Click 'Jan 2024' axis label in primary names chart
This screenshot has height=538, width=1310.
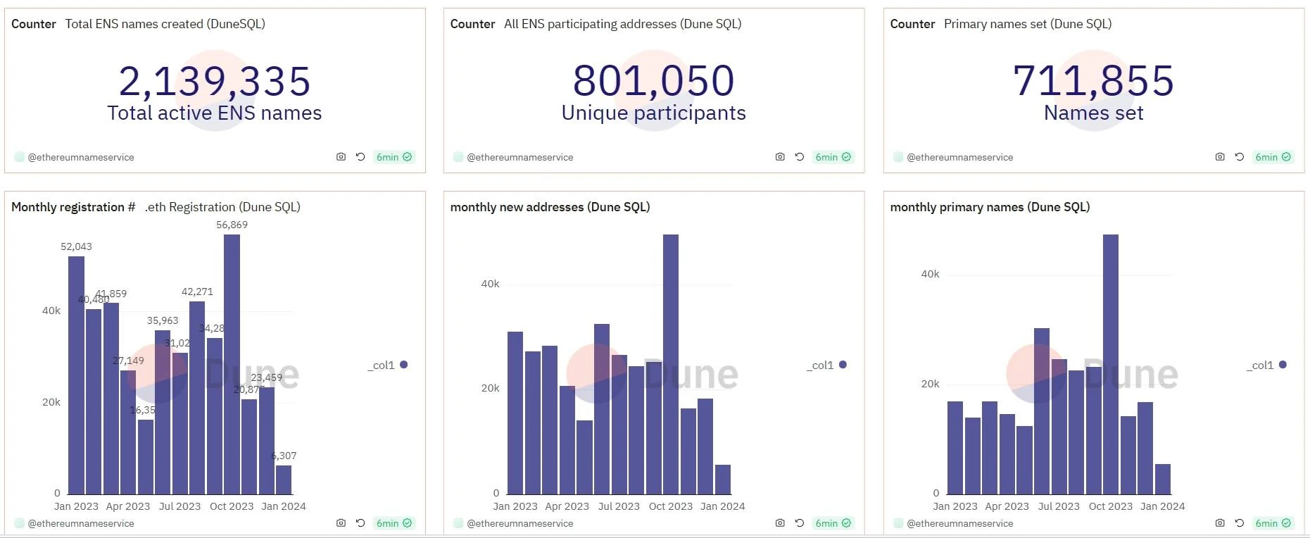click(1163, 506)
